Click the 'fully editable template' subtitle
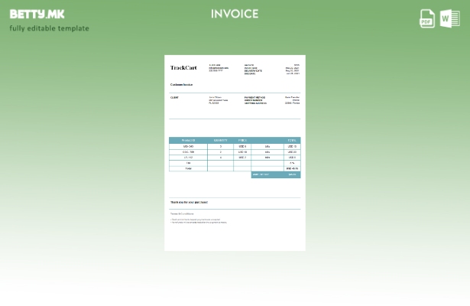This screenshot has height=306, width=470. point(49,28)
